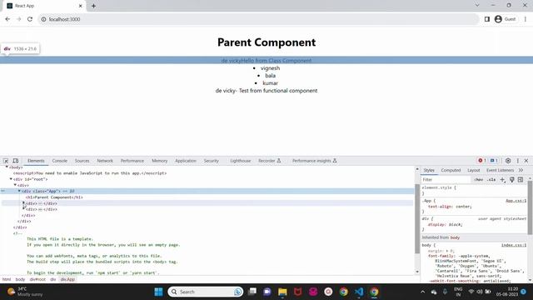Collapse the div id="root" node
This screenshot has width=533, height=300.
pos(11,179)
